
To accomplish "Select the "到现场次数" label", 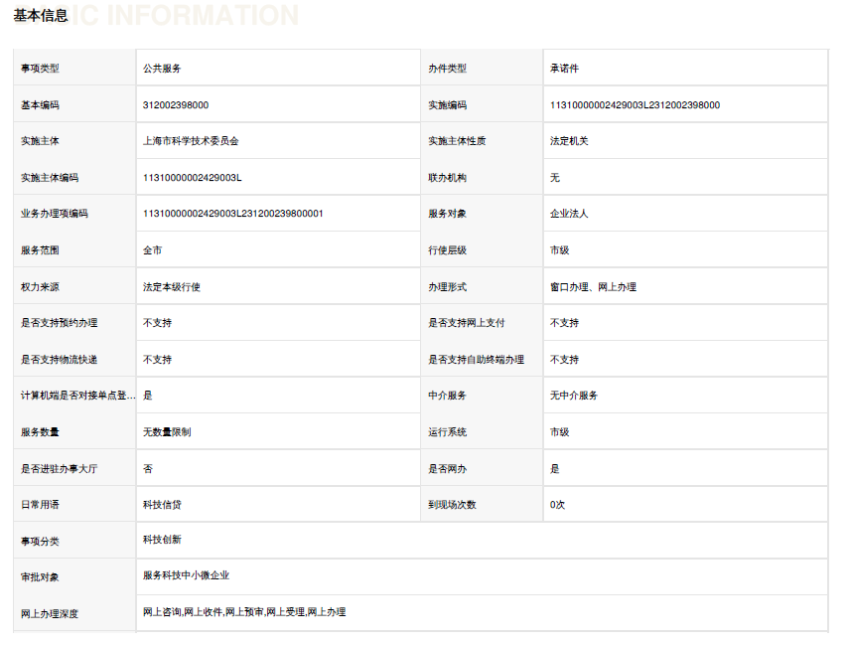I will point(452,505).
